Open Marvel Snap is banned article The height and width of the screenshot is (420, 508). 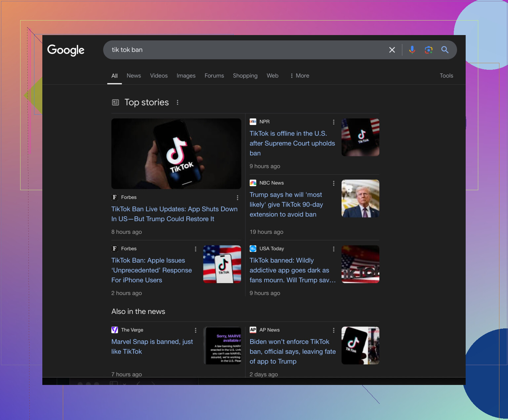click(x=152, y=347)
